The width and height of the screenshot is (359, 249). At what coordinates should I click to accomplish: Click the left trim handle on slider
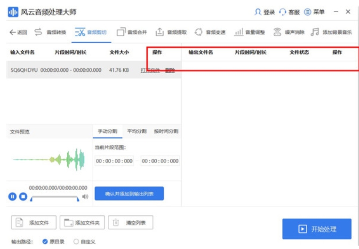(x=32, y=199)
